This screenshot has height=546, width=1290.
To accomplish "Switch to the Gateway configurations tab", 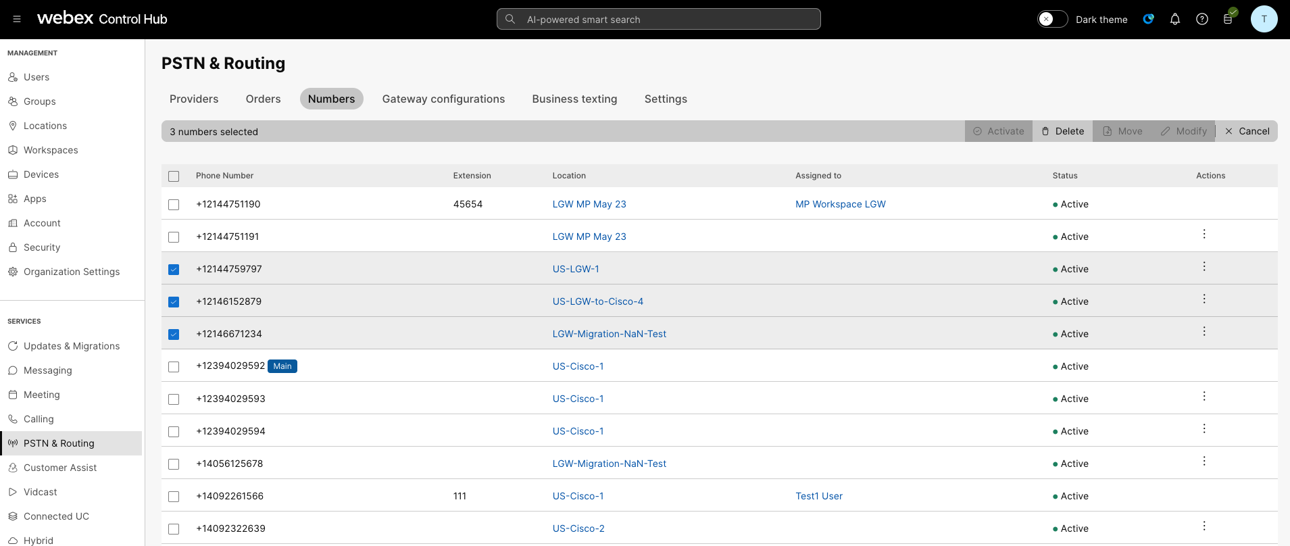I will pyautogui.click(x=443, y=99).
